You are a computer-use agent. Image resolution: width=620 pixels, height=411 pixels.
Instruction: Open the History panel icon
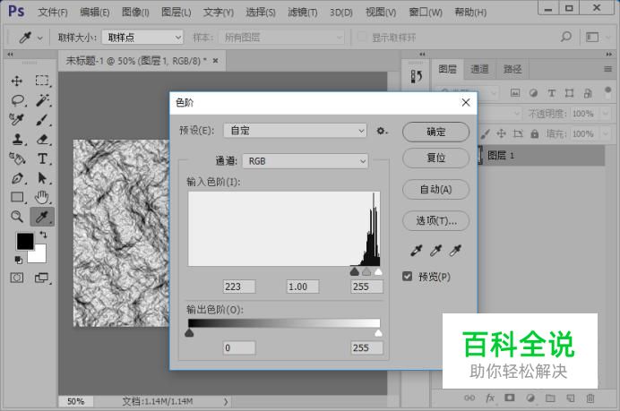point(416,76)
